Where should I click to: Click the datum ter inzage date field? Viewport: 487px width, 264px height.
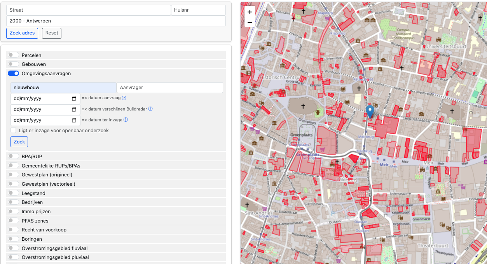click(45, 120)
